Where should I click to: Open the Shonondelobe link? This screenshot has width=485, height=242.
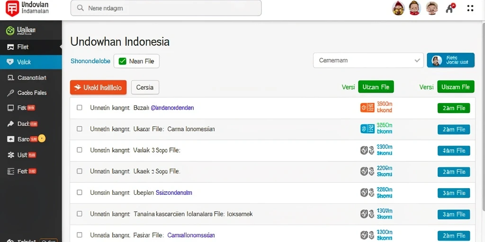(x=90, y=61)
